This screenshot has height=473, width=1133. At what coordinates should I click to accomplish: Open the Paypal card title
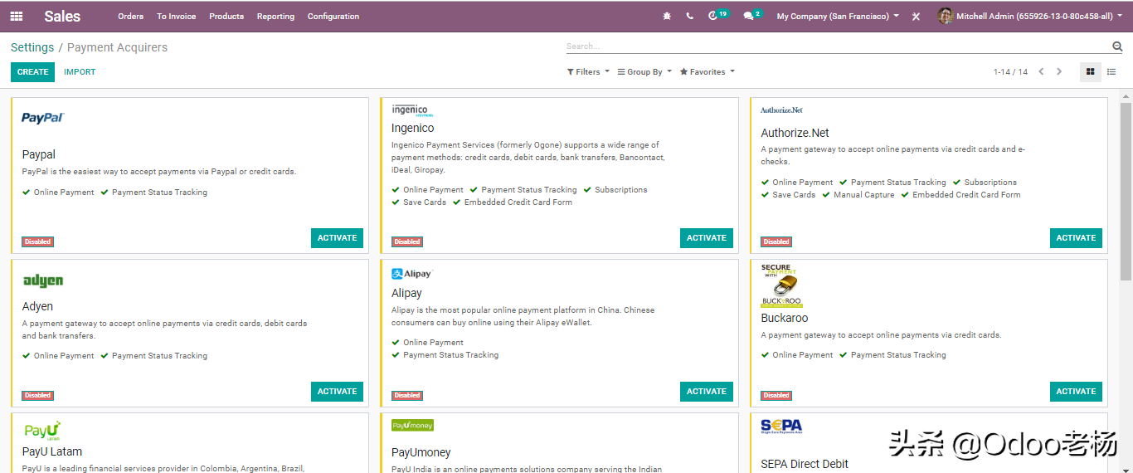click(x=39, y=155)
